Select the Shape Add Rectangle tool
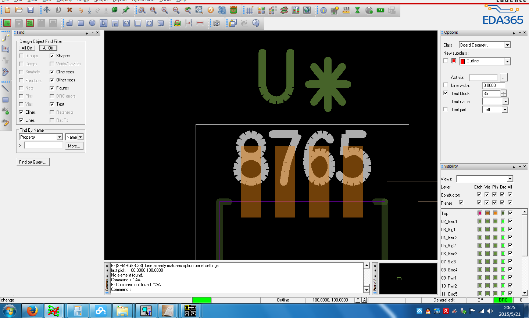Viewport: 529px width, 318px height. coord(81,23)
